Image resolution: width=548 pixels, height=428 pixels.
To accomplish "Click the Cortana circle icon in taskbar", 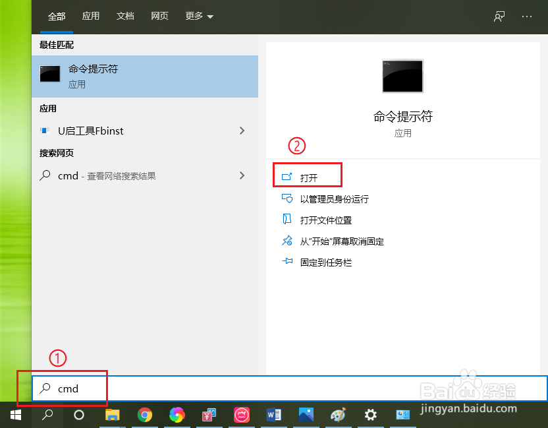I will (79, 415).
